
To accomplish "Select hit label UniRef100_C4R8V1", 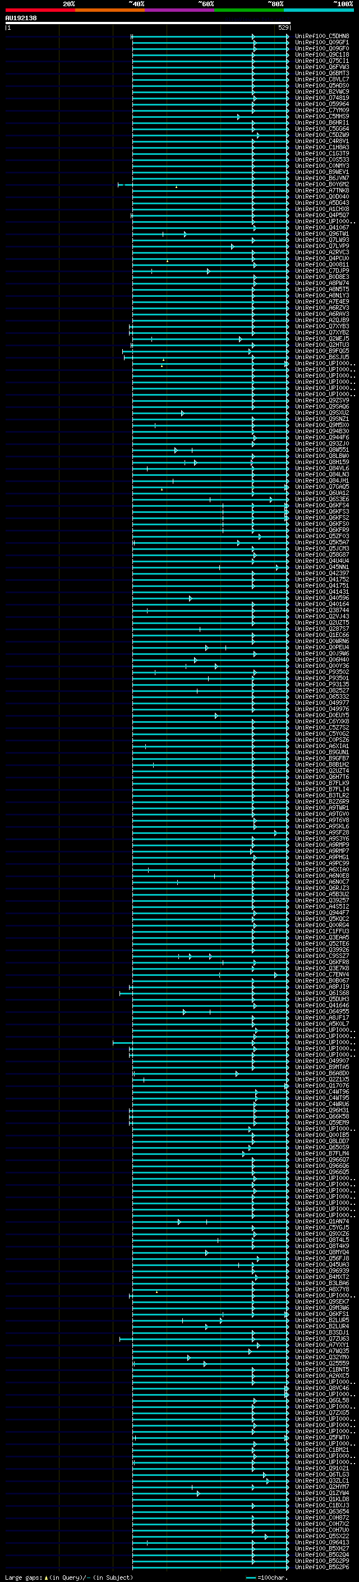I will (321, 142).
